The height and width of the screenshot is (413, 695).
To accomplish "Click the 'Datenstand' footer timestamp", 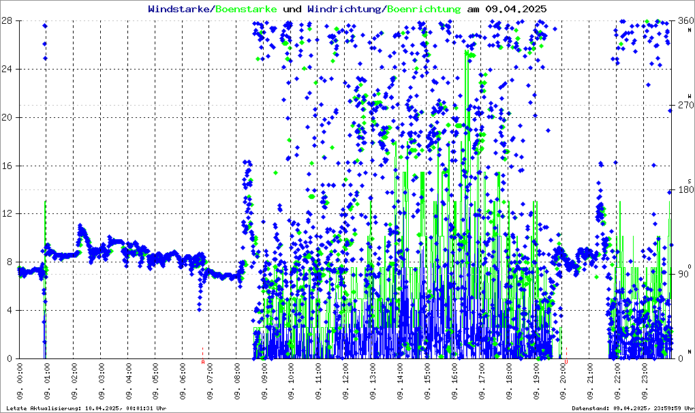I will point(633,408).
